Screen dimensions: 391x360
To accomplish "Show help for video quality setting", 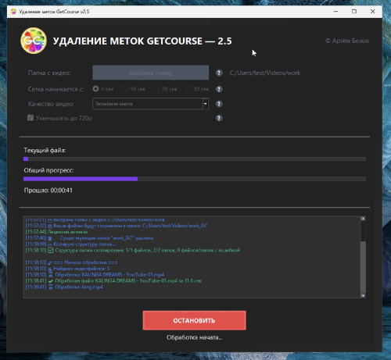I will (219, 104).
